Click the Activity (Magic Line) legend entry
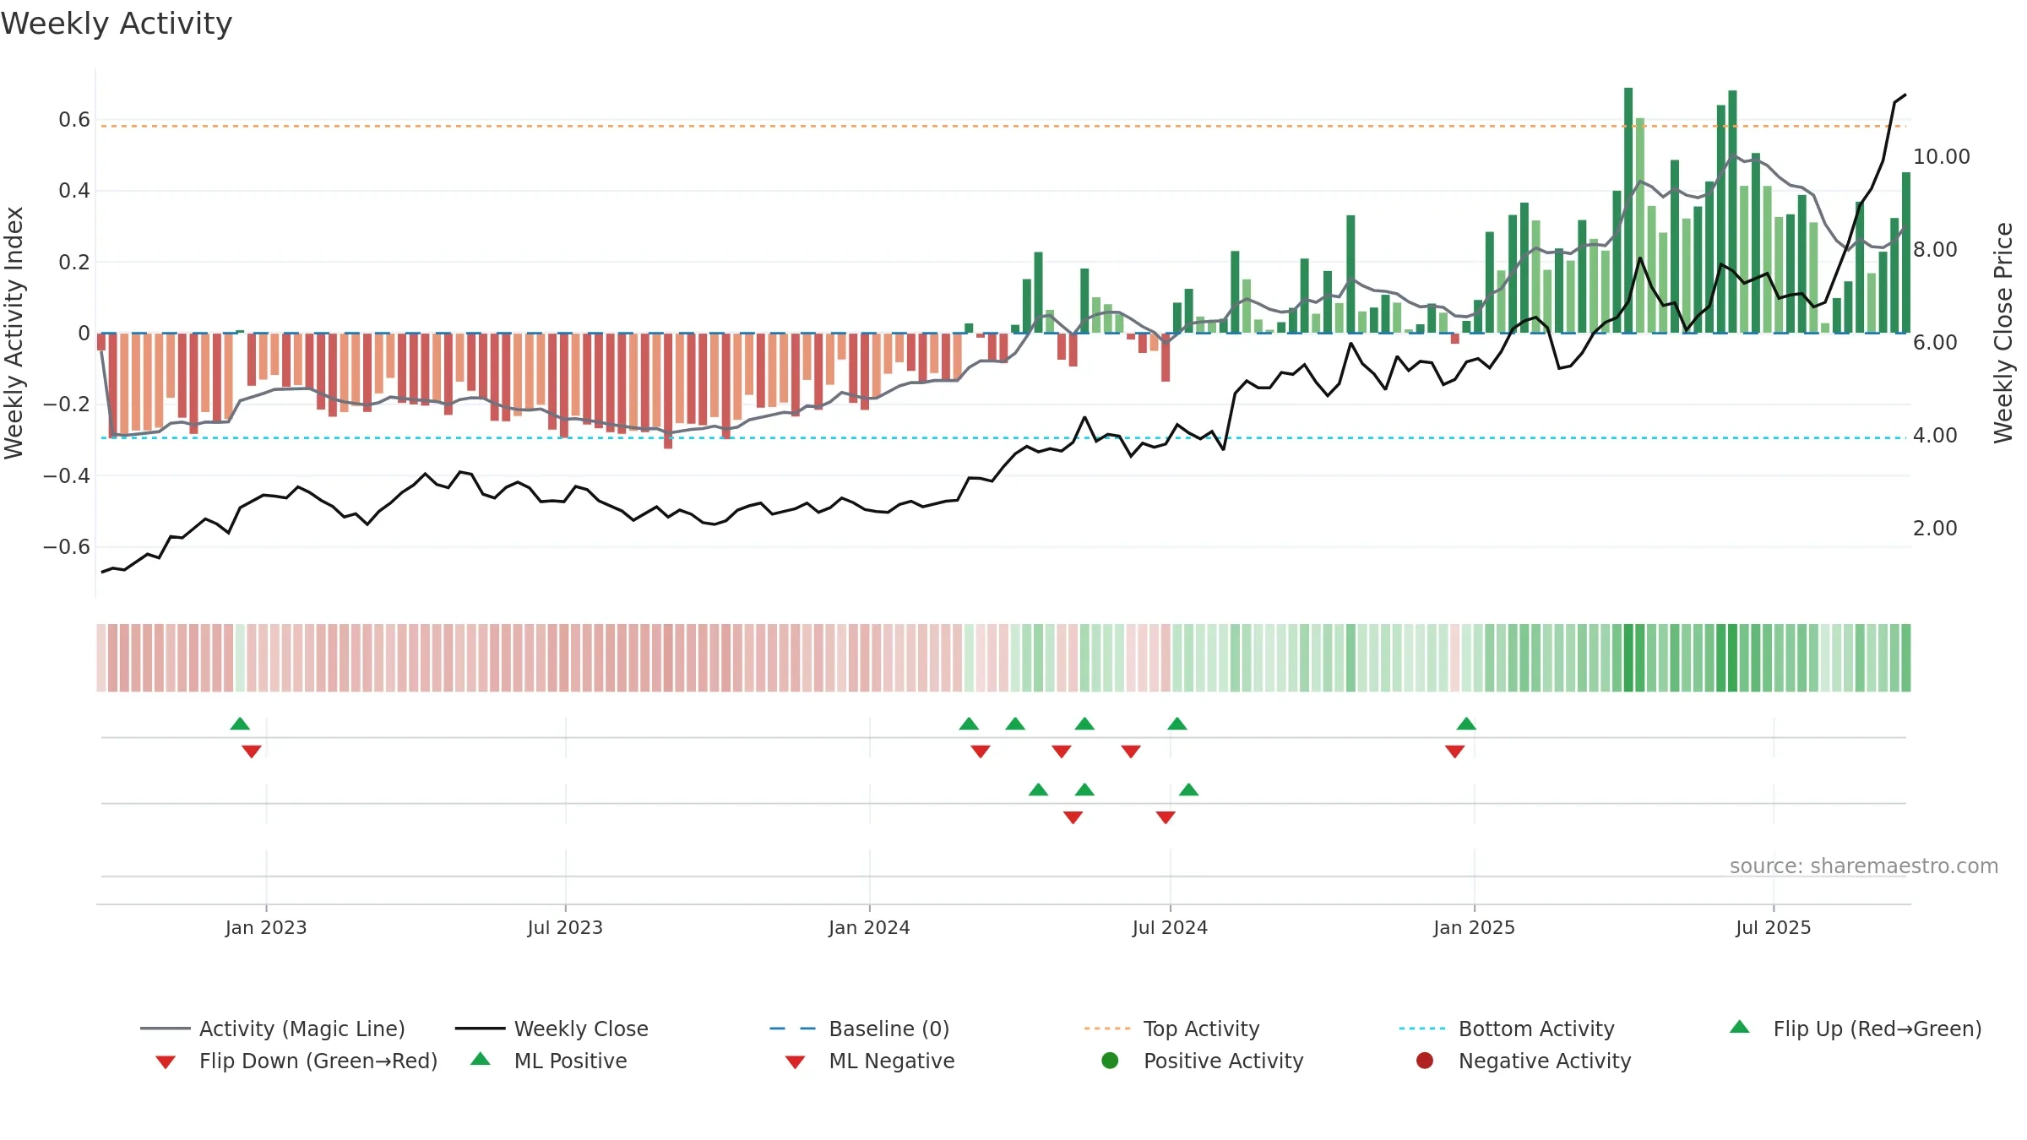2027x1140 pixels. point(272,1029)
